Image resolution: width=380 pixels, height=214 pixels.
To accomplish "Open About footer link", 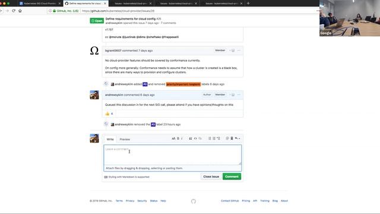I will (284, 201).
